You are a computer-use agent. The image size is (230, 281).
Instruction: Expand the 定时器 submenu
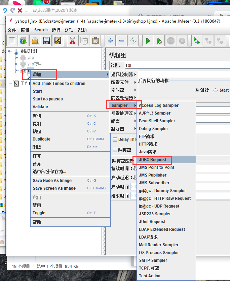coord(123,90)
